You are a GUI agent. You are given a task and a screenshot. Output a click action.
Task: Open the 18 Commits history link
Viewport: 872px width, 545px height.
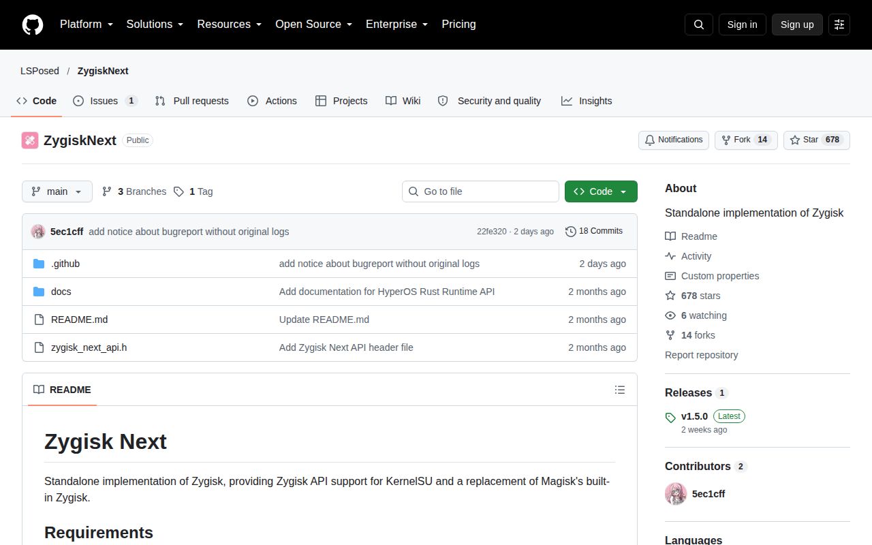click(594, 232)
